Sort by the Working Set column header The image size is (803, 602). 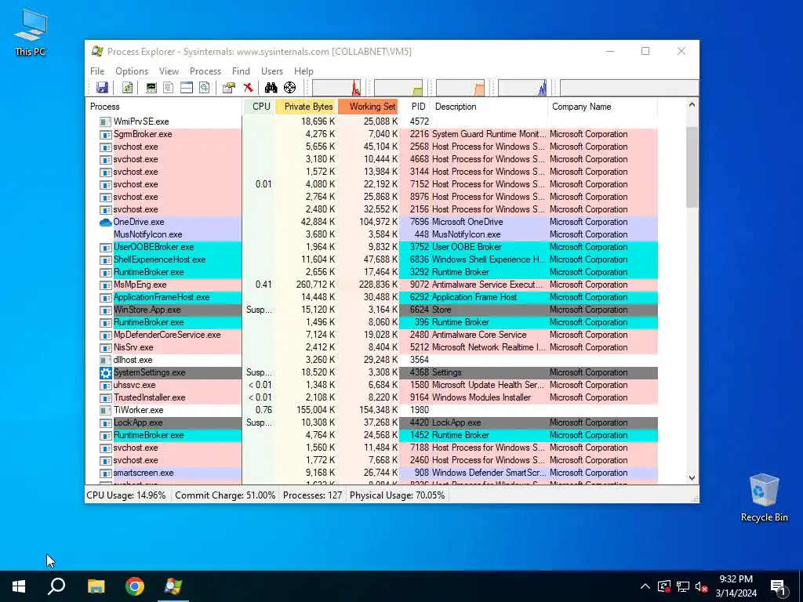(x=369, y=107)
